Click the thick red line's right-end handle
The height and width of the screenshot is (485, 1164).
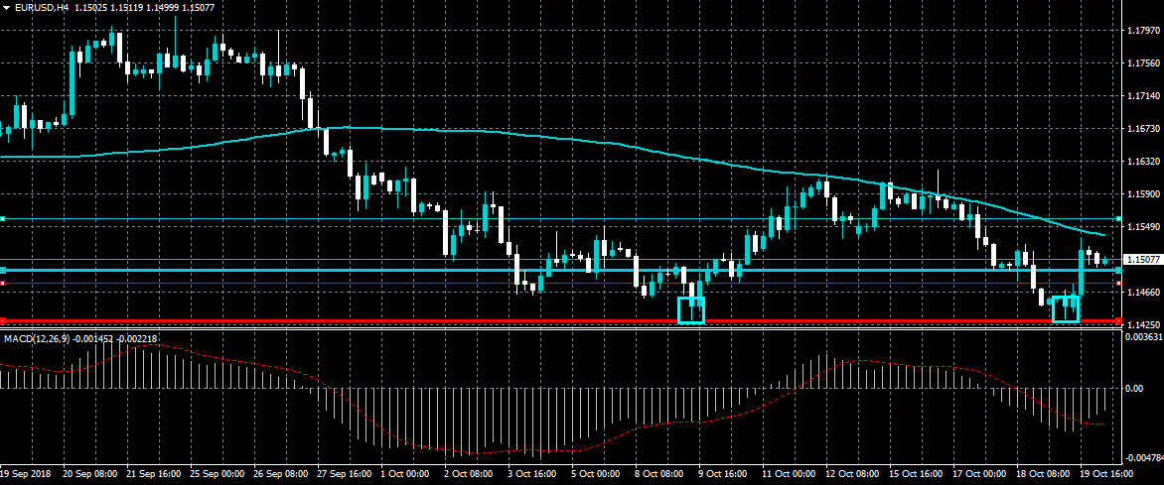coord(1118,321)
